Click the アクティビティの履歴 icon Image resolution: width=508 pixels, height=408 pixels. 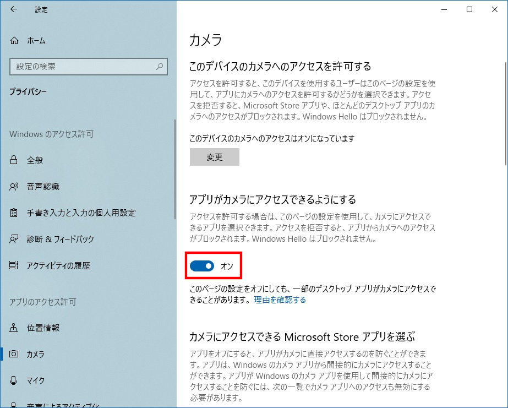14,266
